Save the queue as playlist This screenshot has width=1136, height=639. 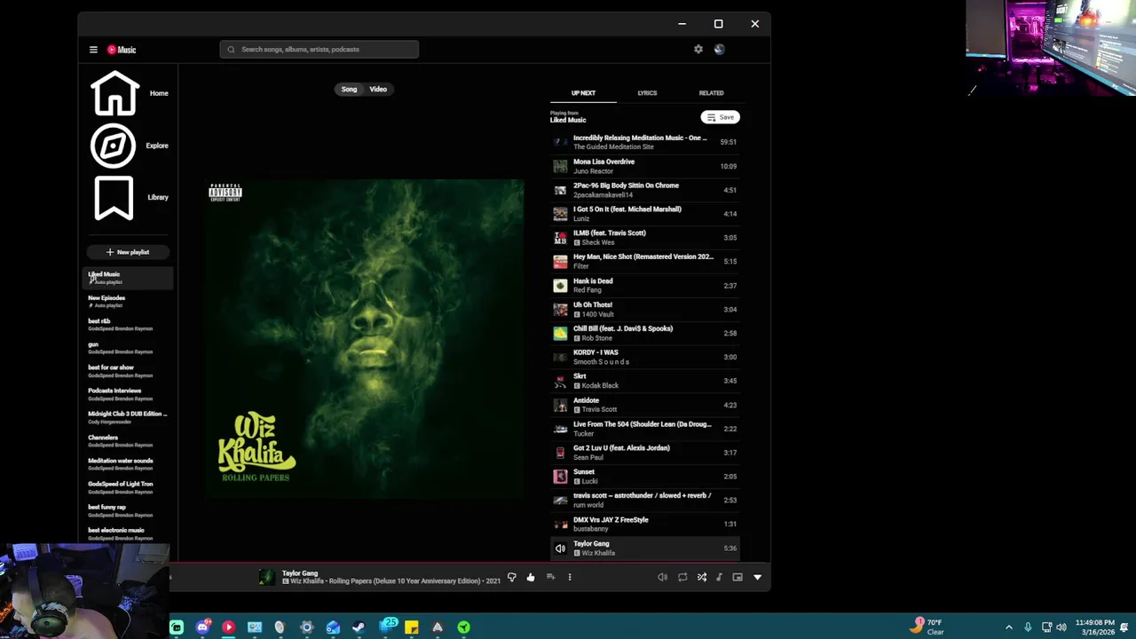(720, 117)
